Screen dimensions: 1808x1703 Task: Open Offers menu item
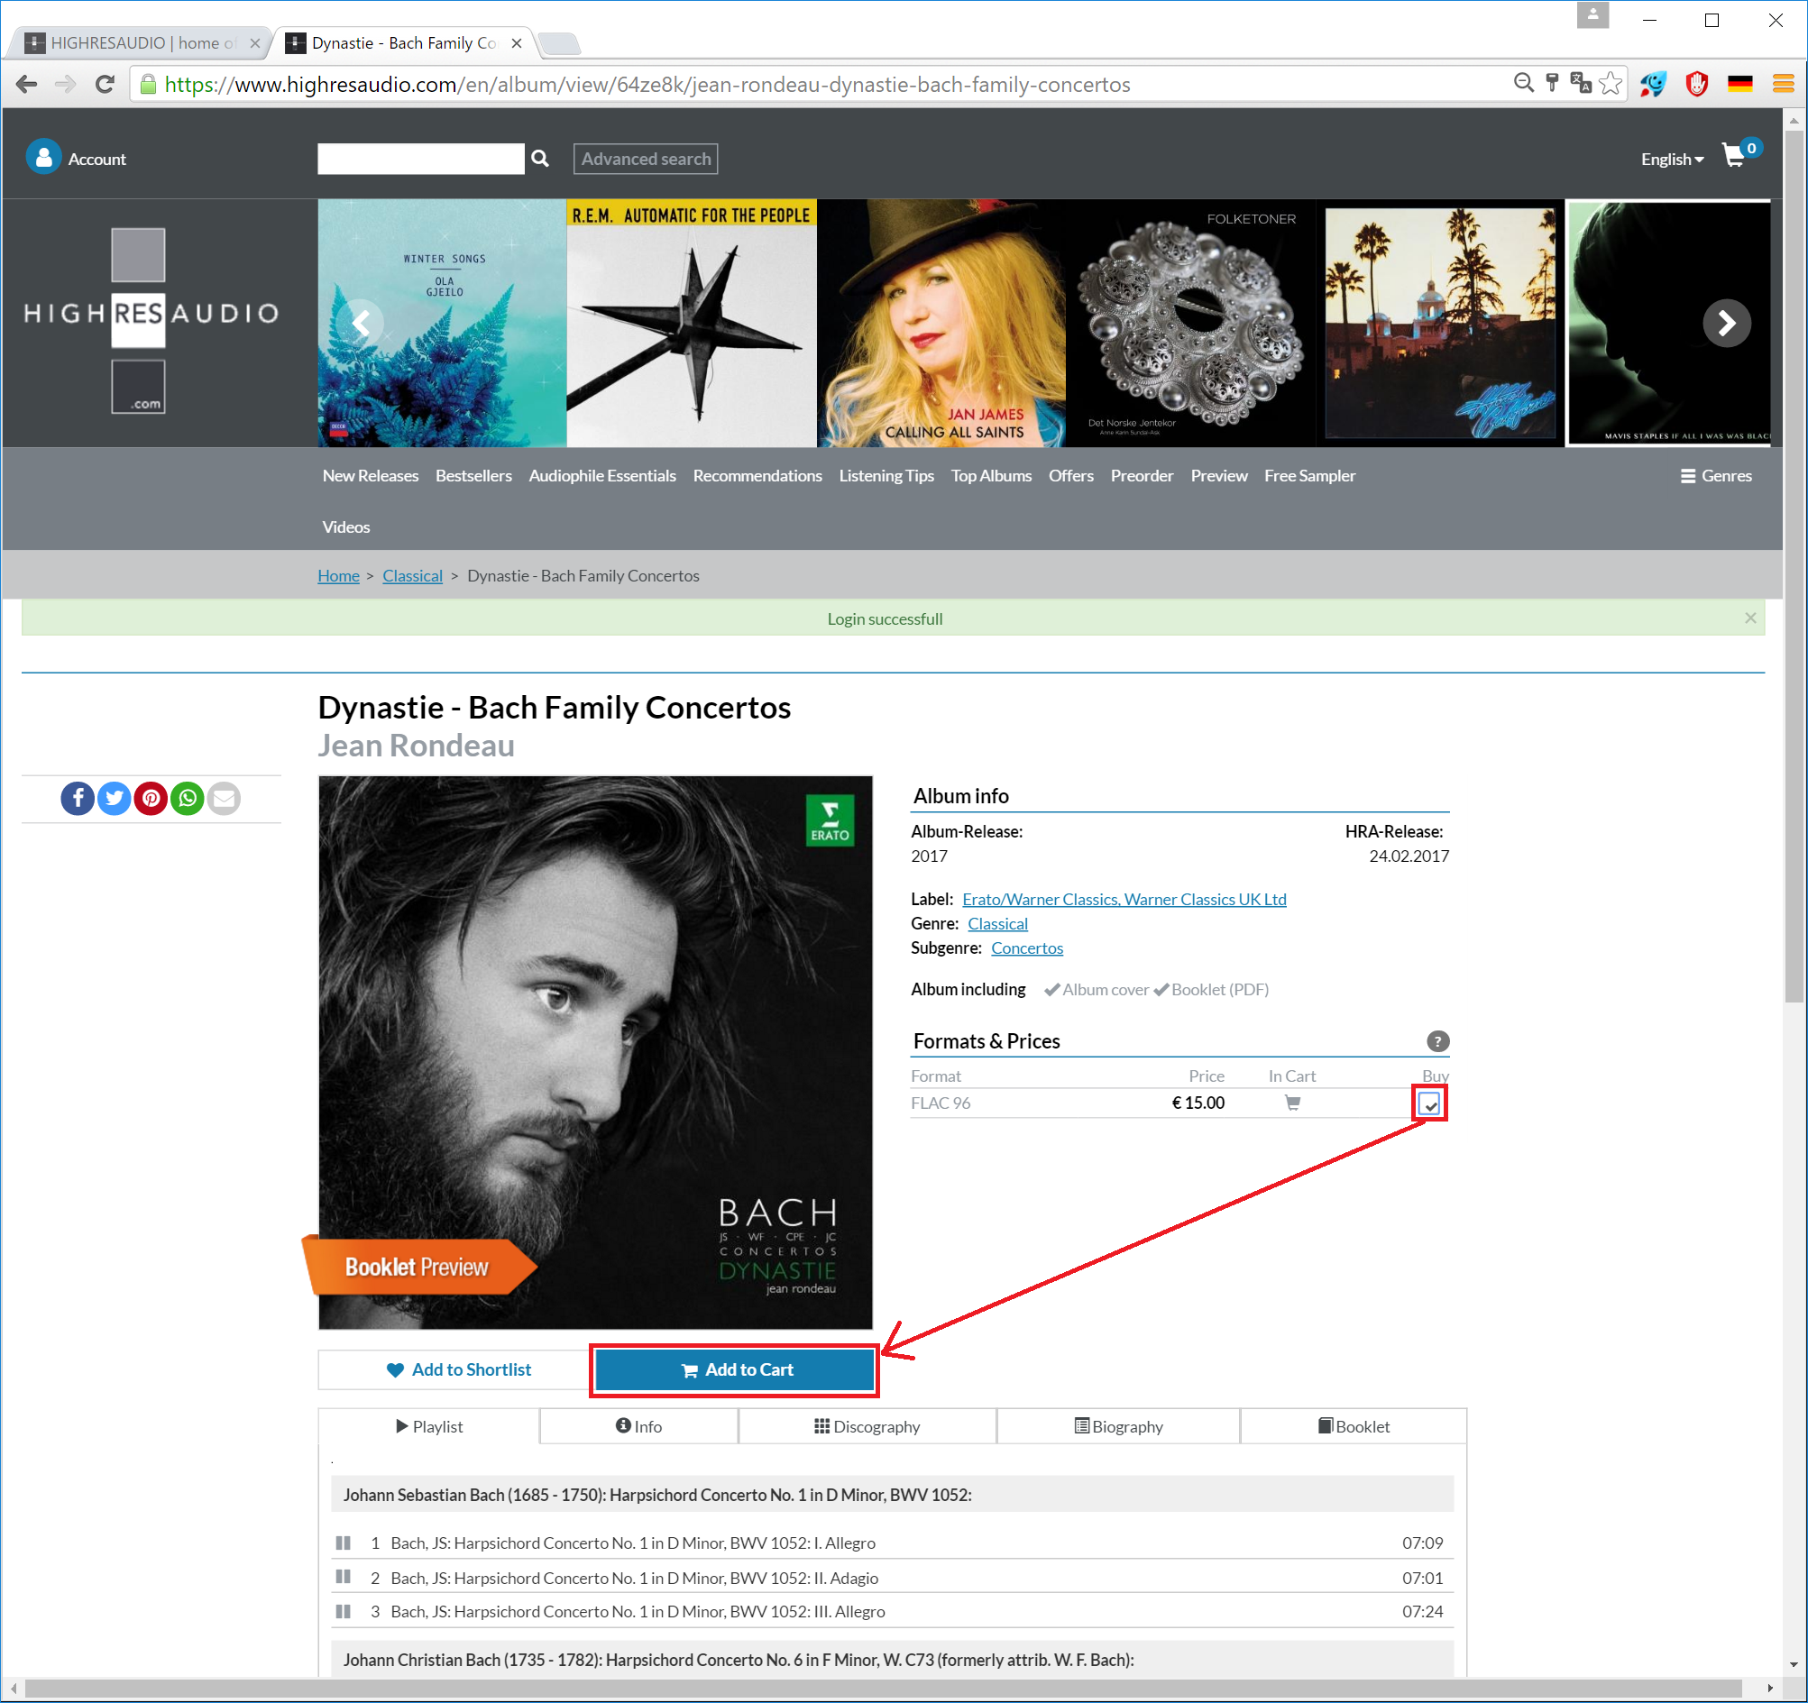point(1070,475)
